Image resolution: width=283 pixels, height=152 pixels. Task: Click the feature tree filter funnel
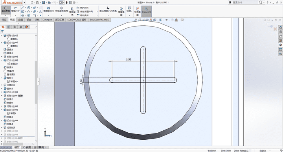(x=2, y=31)
